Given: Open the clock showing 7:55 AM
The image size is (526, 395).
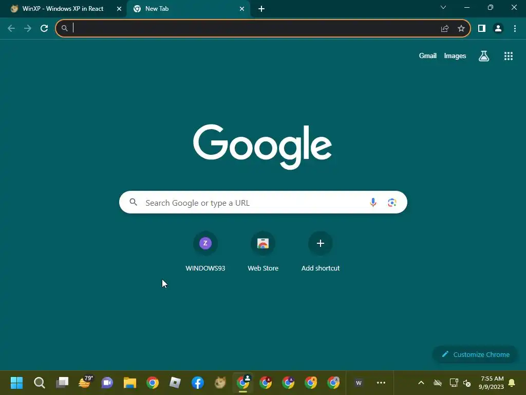Looking at the screenshot, I should tap(492, 383).
